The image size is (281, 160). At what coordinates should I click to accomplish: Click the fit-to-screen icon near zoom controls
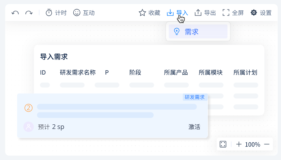point(223,144)
